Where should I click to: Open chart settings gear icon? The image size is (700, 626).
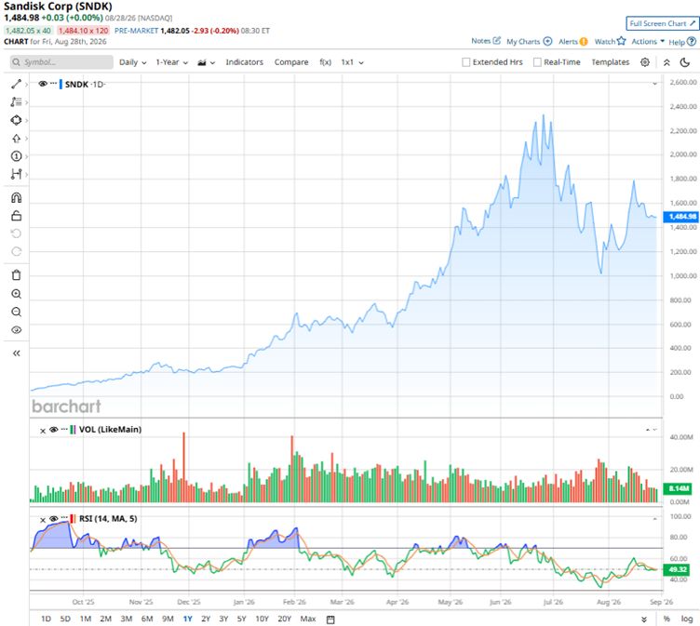(x=645, y=62)
